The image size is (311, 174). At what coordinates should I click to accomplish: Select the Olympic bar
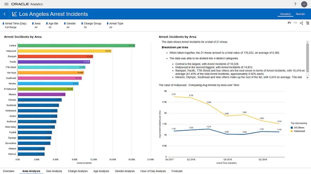[x=40, y=100]
